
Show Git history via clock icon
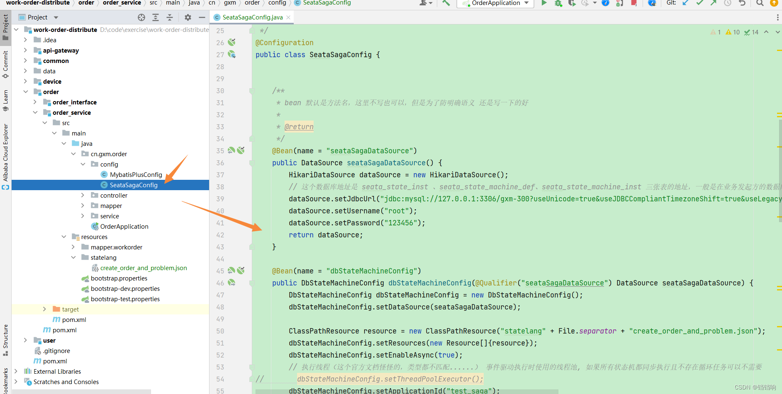coord(728,3)
